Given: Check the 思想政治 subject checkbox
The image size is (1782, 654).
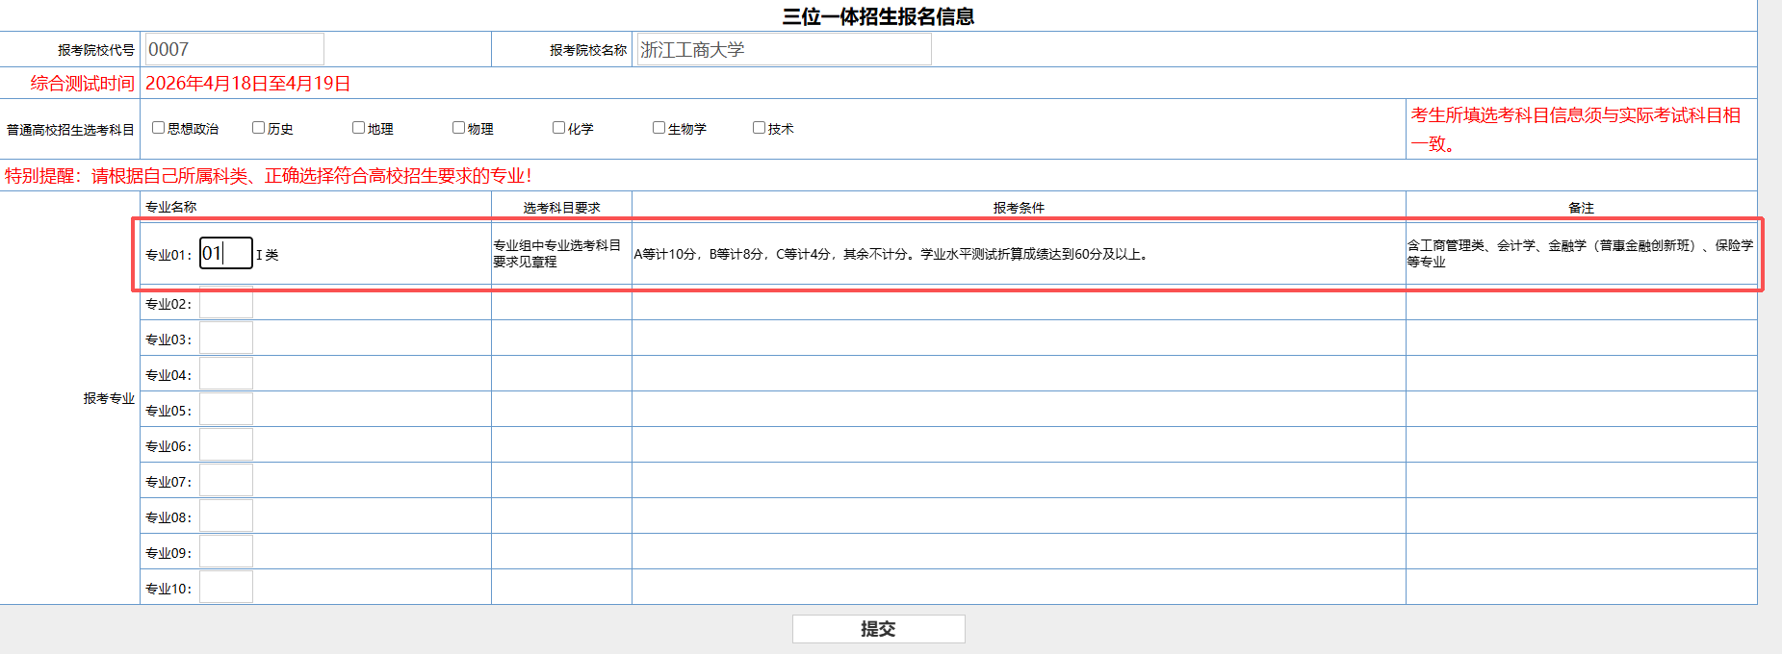Looking at the screenshot, I should click(x=159, y=128).
